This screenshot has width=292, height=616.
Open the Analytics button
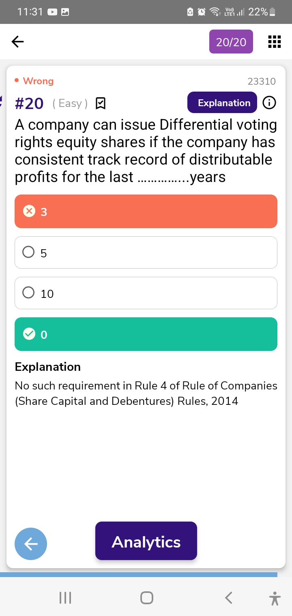[146, 541]
